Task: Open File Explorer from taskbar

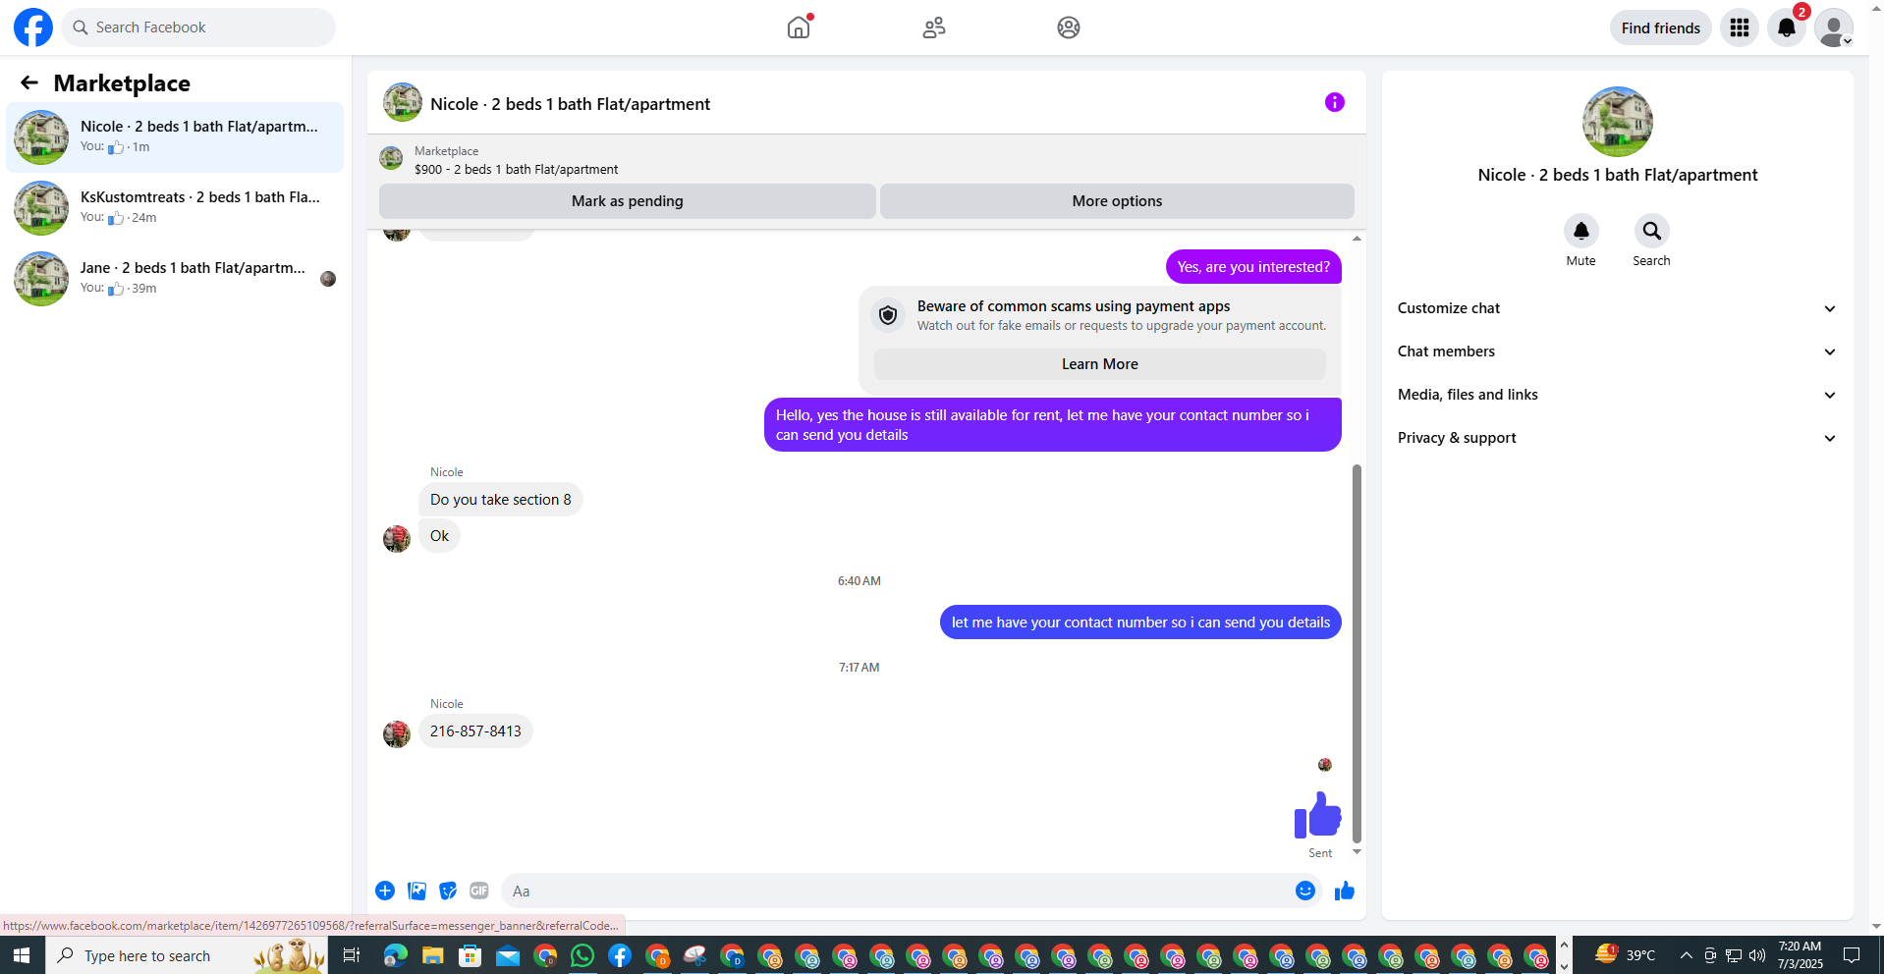Action: [x=432, y=955]
